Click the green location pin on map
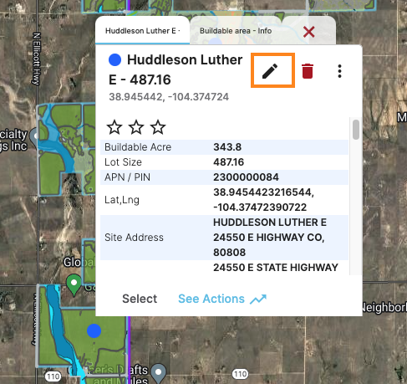The height and width of the screenshot is (384, 407). (74, 284)
